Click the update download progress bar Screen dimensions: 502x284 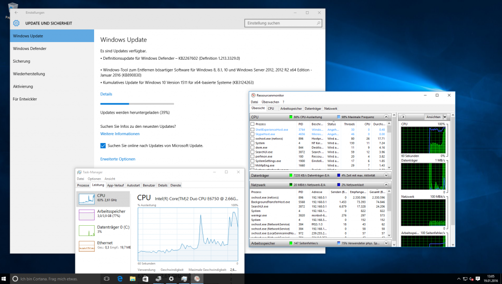click(x=137, y=104)
